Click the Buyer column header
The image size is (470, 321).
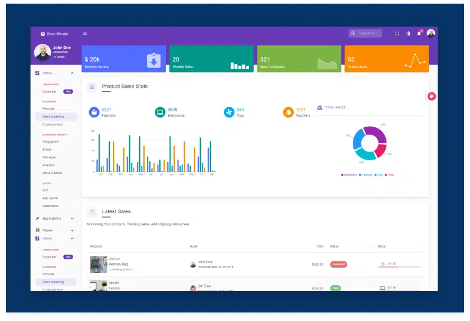193,247
